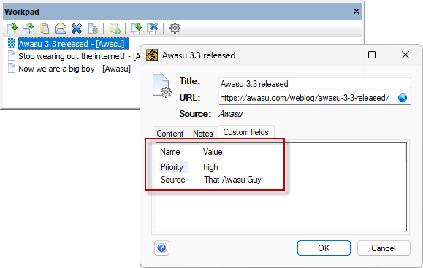Click the italic 'Awasu' source text
The image size is (423, 268).
231,114
